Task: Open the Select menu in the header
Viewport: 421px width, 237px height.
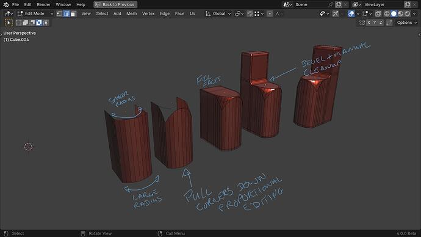Action: pos(102,13)
